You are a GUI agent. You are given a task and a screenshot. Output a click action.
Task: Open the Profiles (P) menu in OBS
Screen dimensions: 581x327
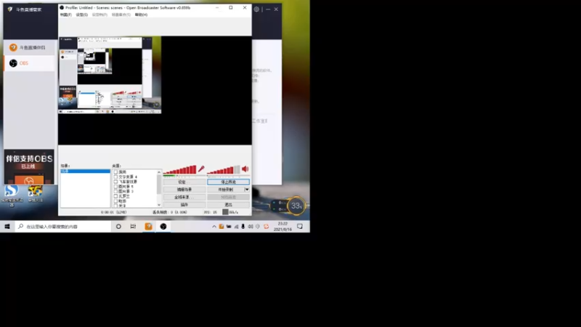tap(99, 15)
